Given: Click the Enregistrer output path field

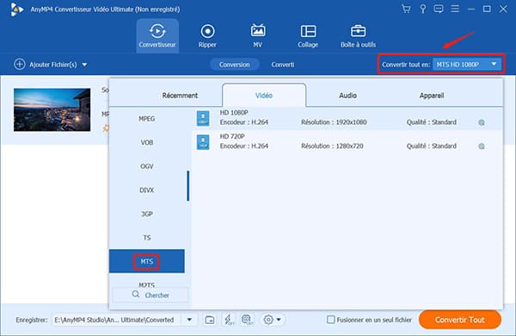Looking at the screenshot, I should coord(116,320).
